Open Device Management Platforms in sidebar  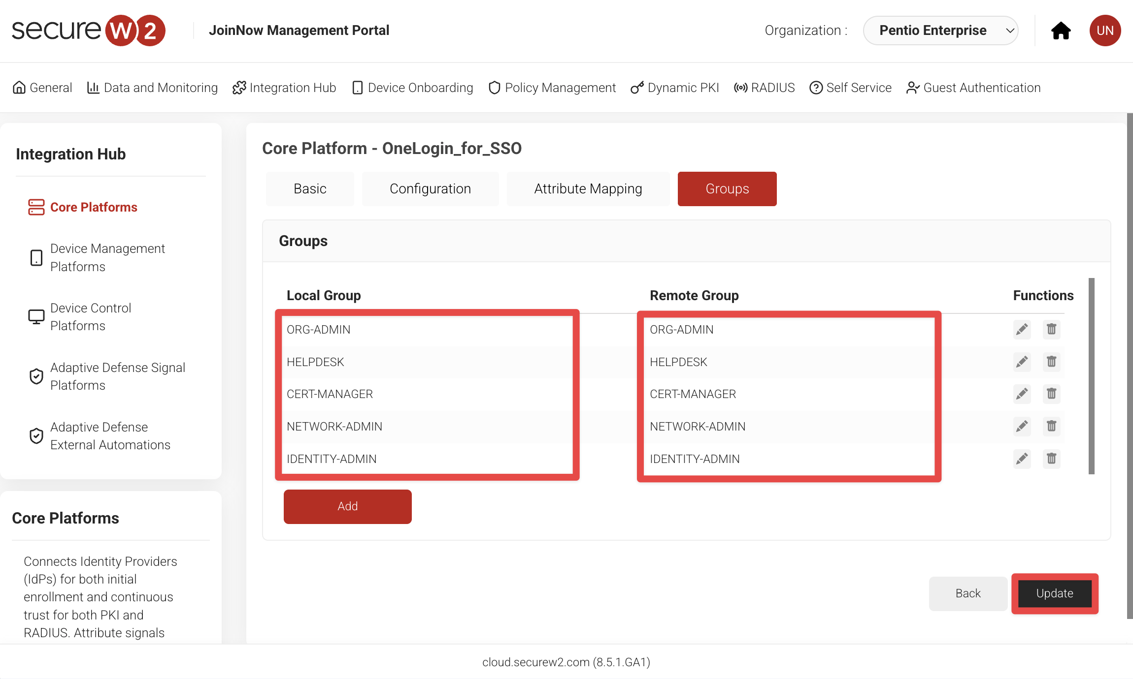coord(107,257)
